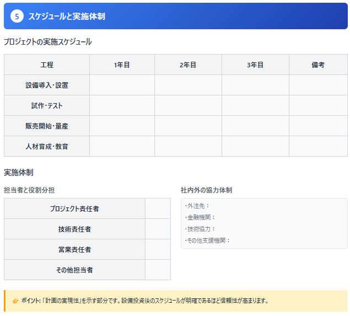Screen dimensions: 350x316
Task: Select the 2年目 cell for 試作・テスト
Action: click(188, 106)
